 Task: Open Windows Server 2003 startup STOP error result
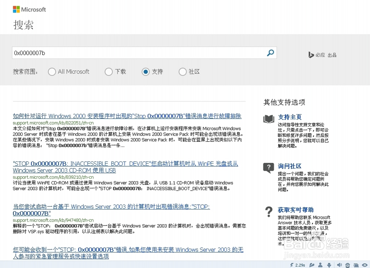[111, 210]
